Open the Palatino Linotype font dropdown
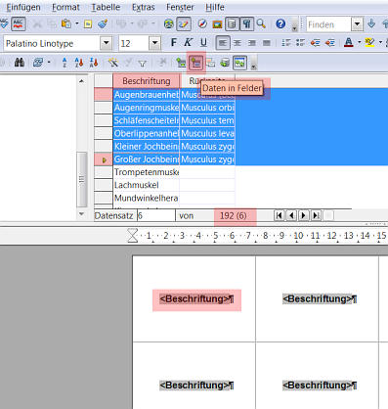This screenshot has width=388, height=409. (107, 43)
